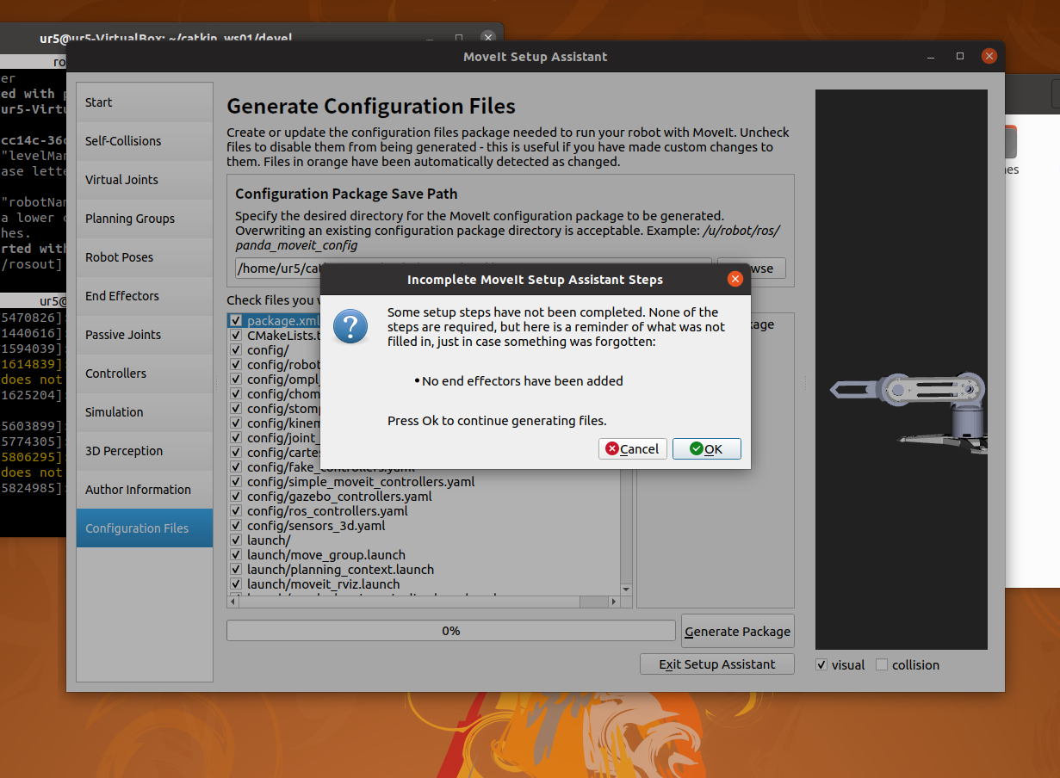Click OK in the Incomplete Steps dialog
The image size is (1060, 778).
[706, 448]
